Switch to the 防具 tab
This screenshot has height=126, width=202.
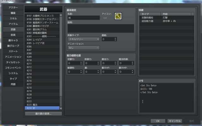click(x=13, y=35)
